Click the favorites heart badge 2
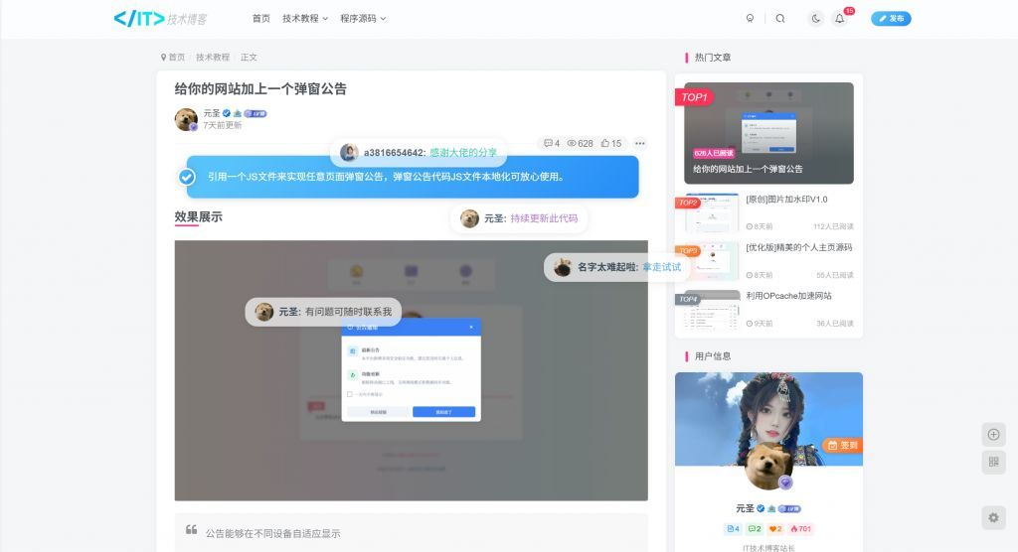 tap(775, 528)
